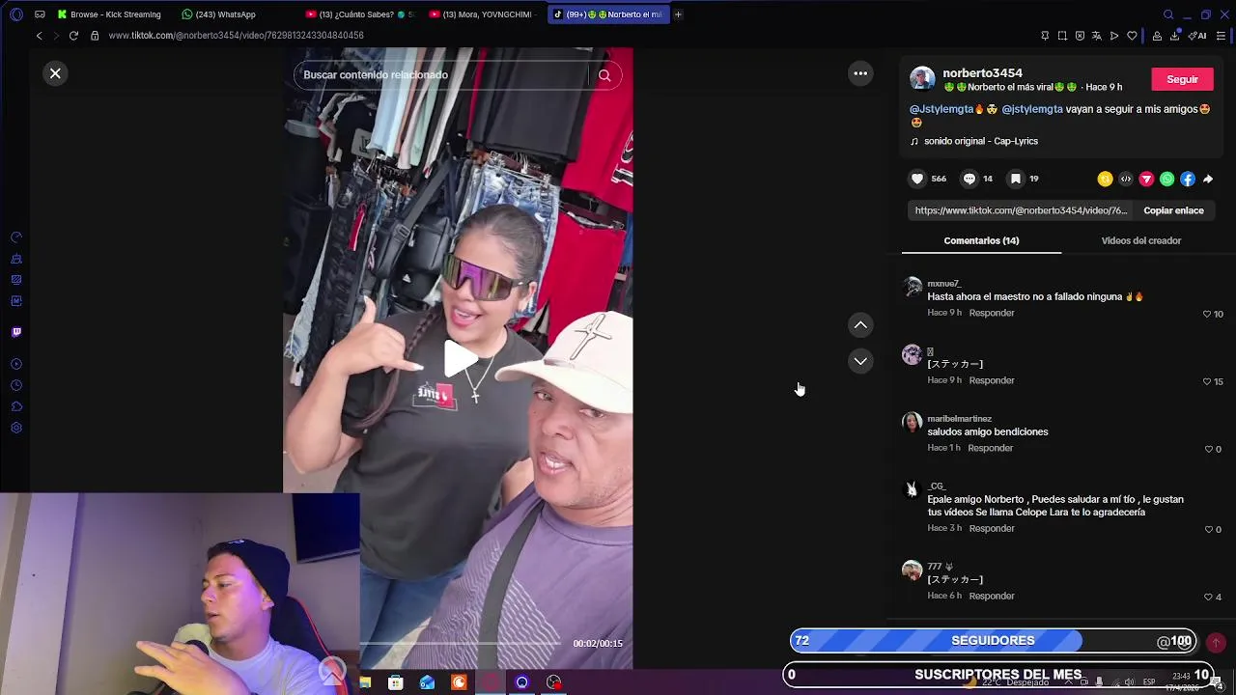Get embed code via embed icon
The height and width of the screenshot is (695, 1236).
(1126, 179)
